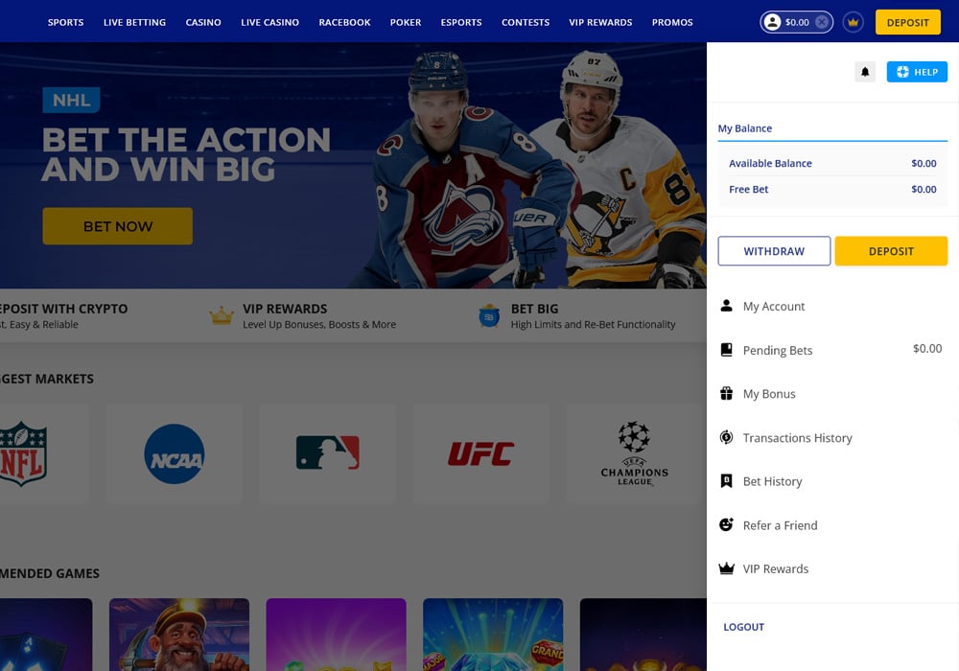Choose the NCAA market logo
959x671 pixels.
[174, 453]
